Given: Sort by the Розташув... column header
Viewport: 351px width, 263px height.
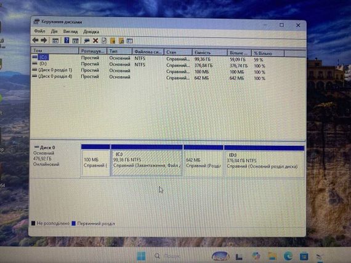Looking at the screenshot, I should (x=93, y=51).
